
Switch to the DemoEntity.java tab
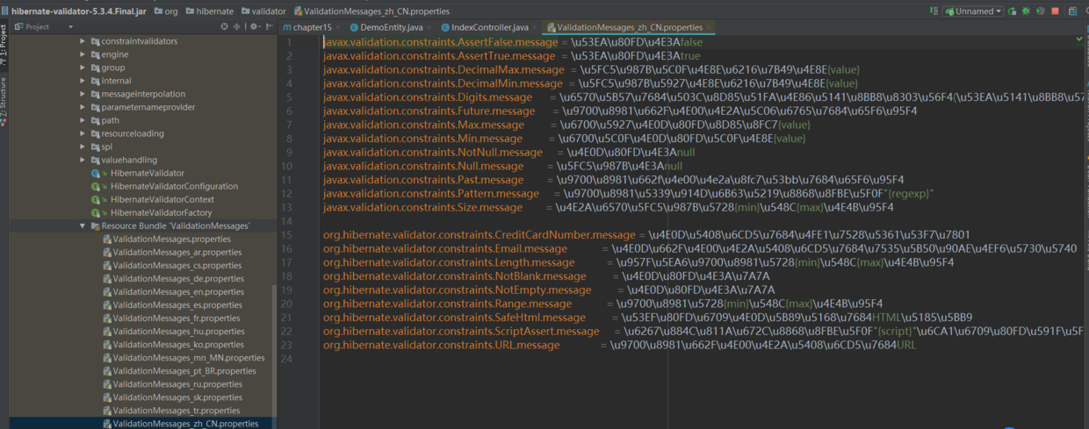click(x=393, y=27)
